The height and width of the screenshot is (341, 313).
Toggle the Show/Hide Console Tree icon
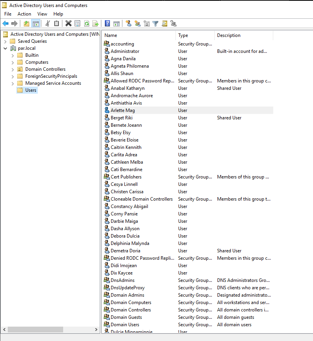point(35,23)
